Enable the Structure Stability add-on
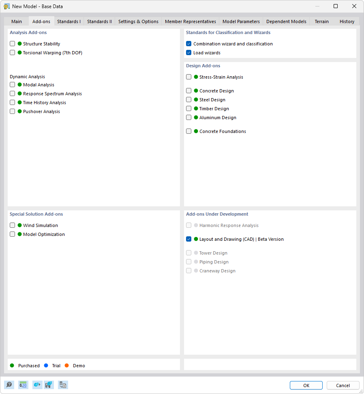 tap(12, 43)
